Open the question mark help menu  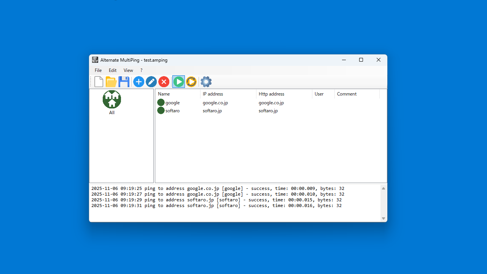pyautogui.click(x=142, y=70)
